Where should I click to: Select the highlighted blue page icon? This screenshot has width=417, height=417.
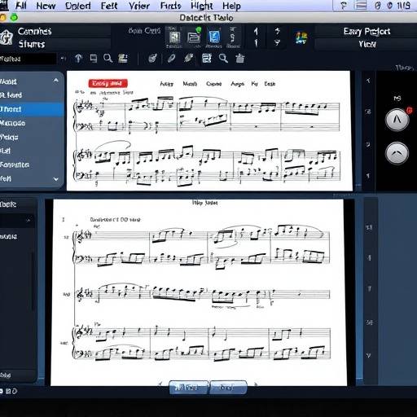214,37
